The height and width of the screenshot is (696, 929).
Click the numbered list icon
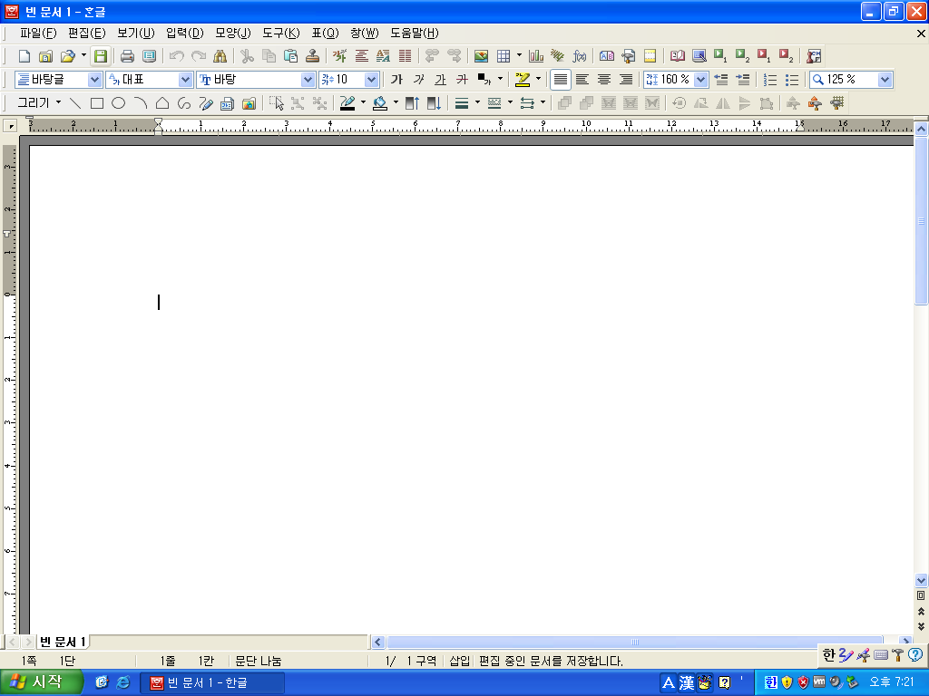770,80
